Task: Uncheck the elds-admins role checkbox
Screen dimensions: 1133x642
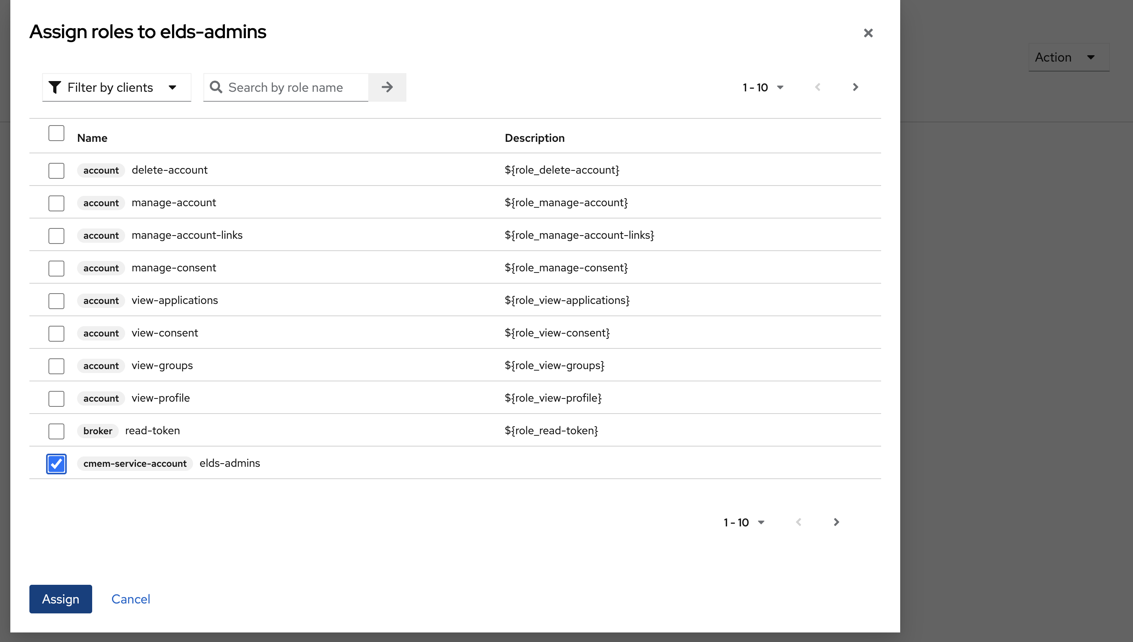Action: tap(56, 464)
